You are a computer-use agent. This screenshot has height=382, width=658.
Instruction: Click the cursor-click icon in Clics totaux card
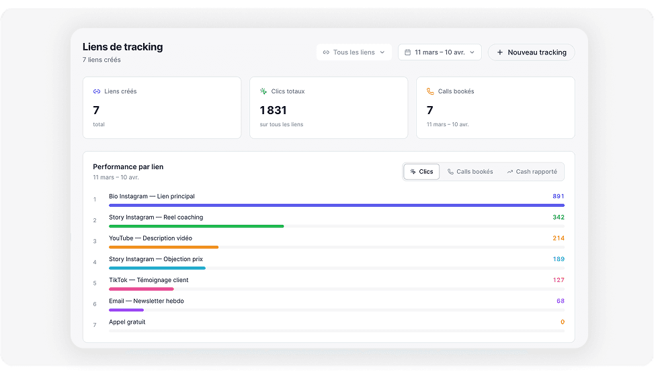click(263, 91)
